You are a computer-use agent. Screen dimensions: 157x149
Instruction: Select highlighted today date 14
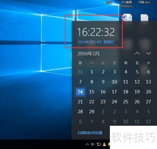[x=80, y=92]
